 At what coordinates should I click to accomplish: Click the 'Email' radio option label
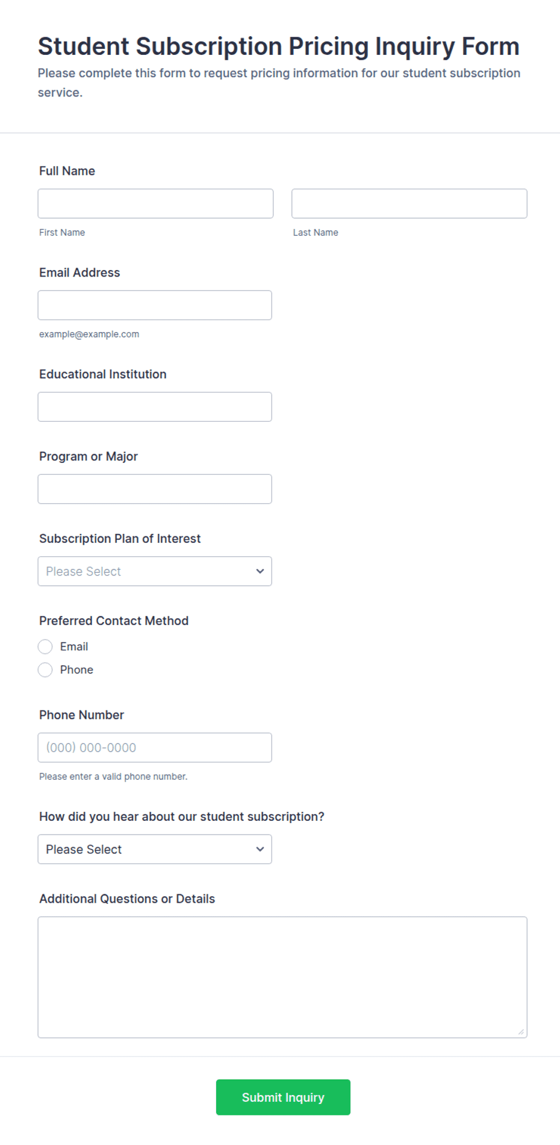point(74,647)
